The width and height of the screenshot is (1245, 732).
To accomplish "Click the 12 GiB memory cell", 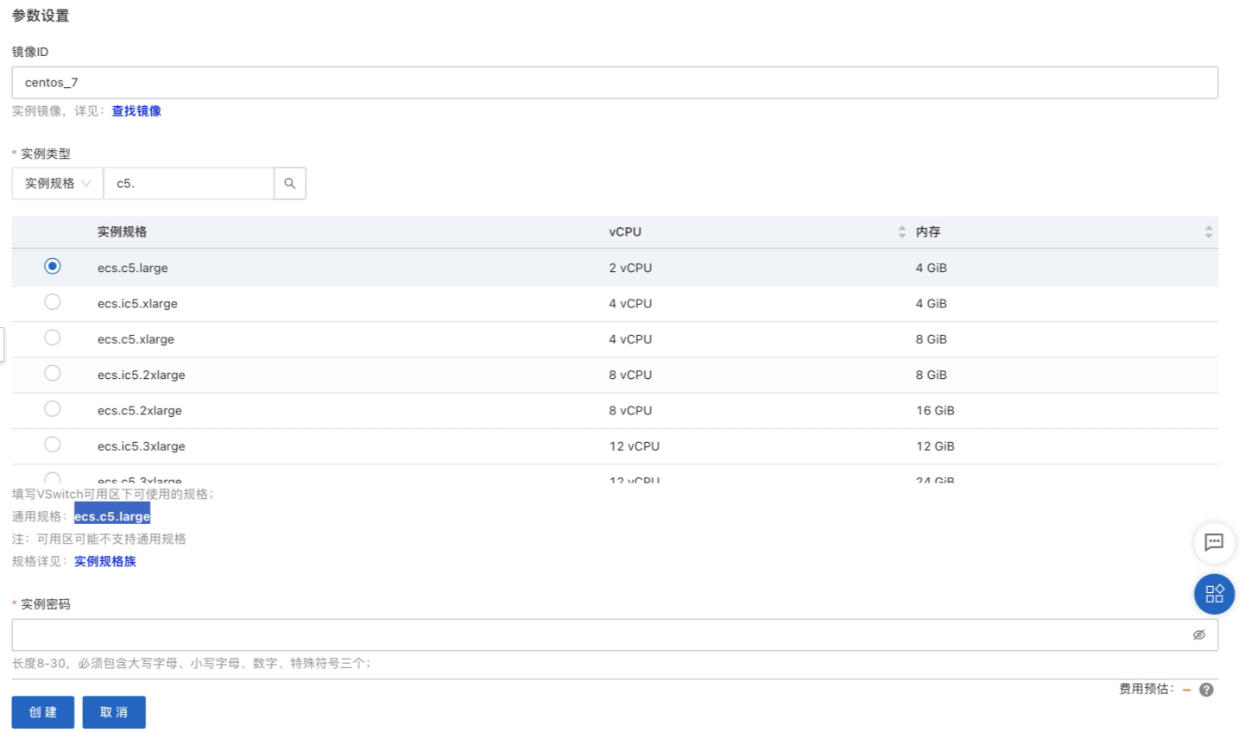I will [x=935, y=446].
